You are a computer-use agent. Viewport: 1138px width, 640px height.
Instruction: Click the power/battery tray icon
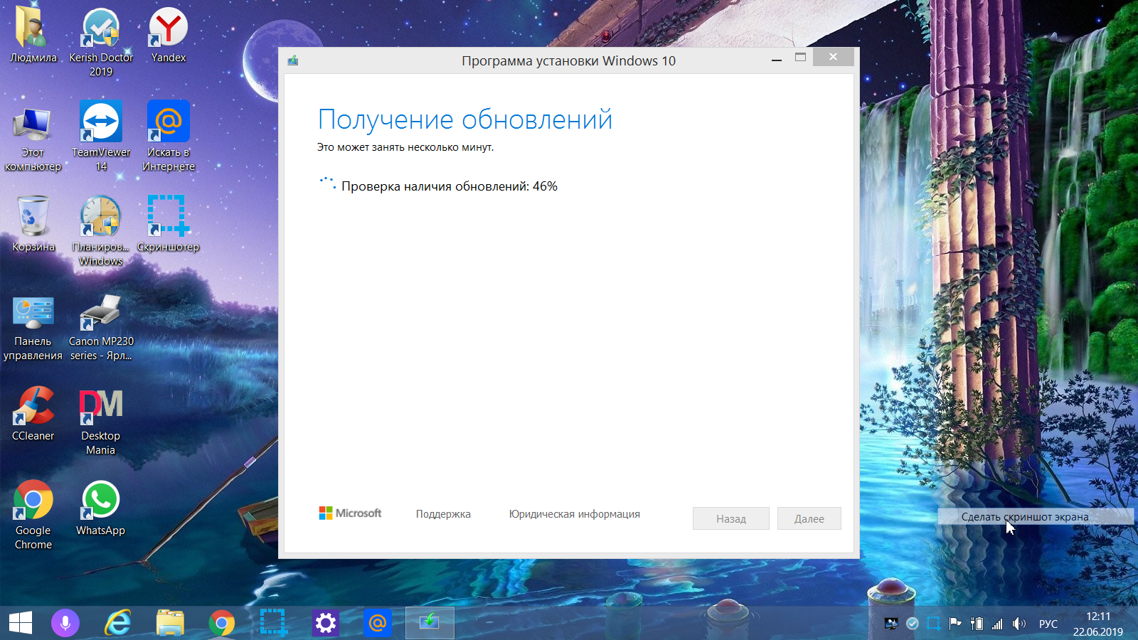click(977, 624)
